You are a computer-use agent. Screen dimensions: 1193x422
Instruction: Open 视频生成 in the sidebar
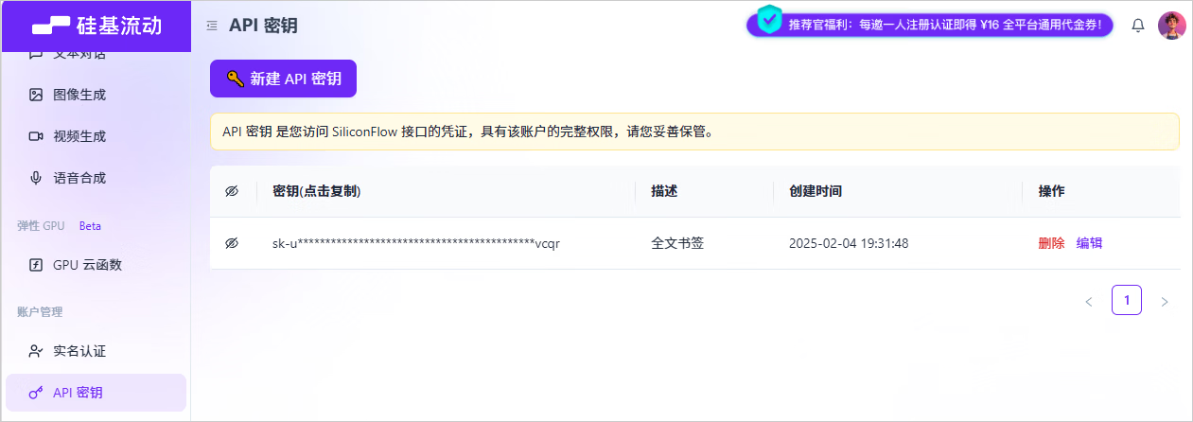click(96, 136)
